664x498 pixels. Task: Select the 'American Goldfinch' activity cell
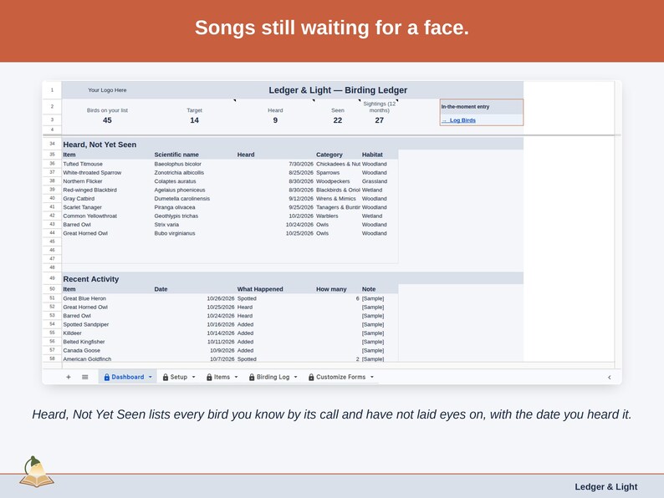108,358
